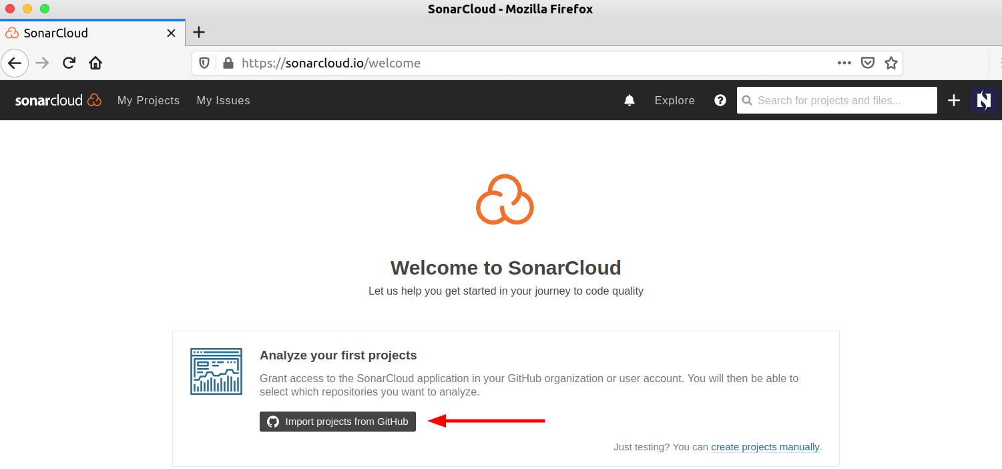Screen dimensions: 1002x469
Task: Go to the browser home page
Action: [x=95, y=63]
